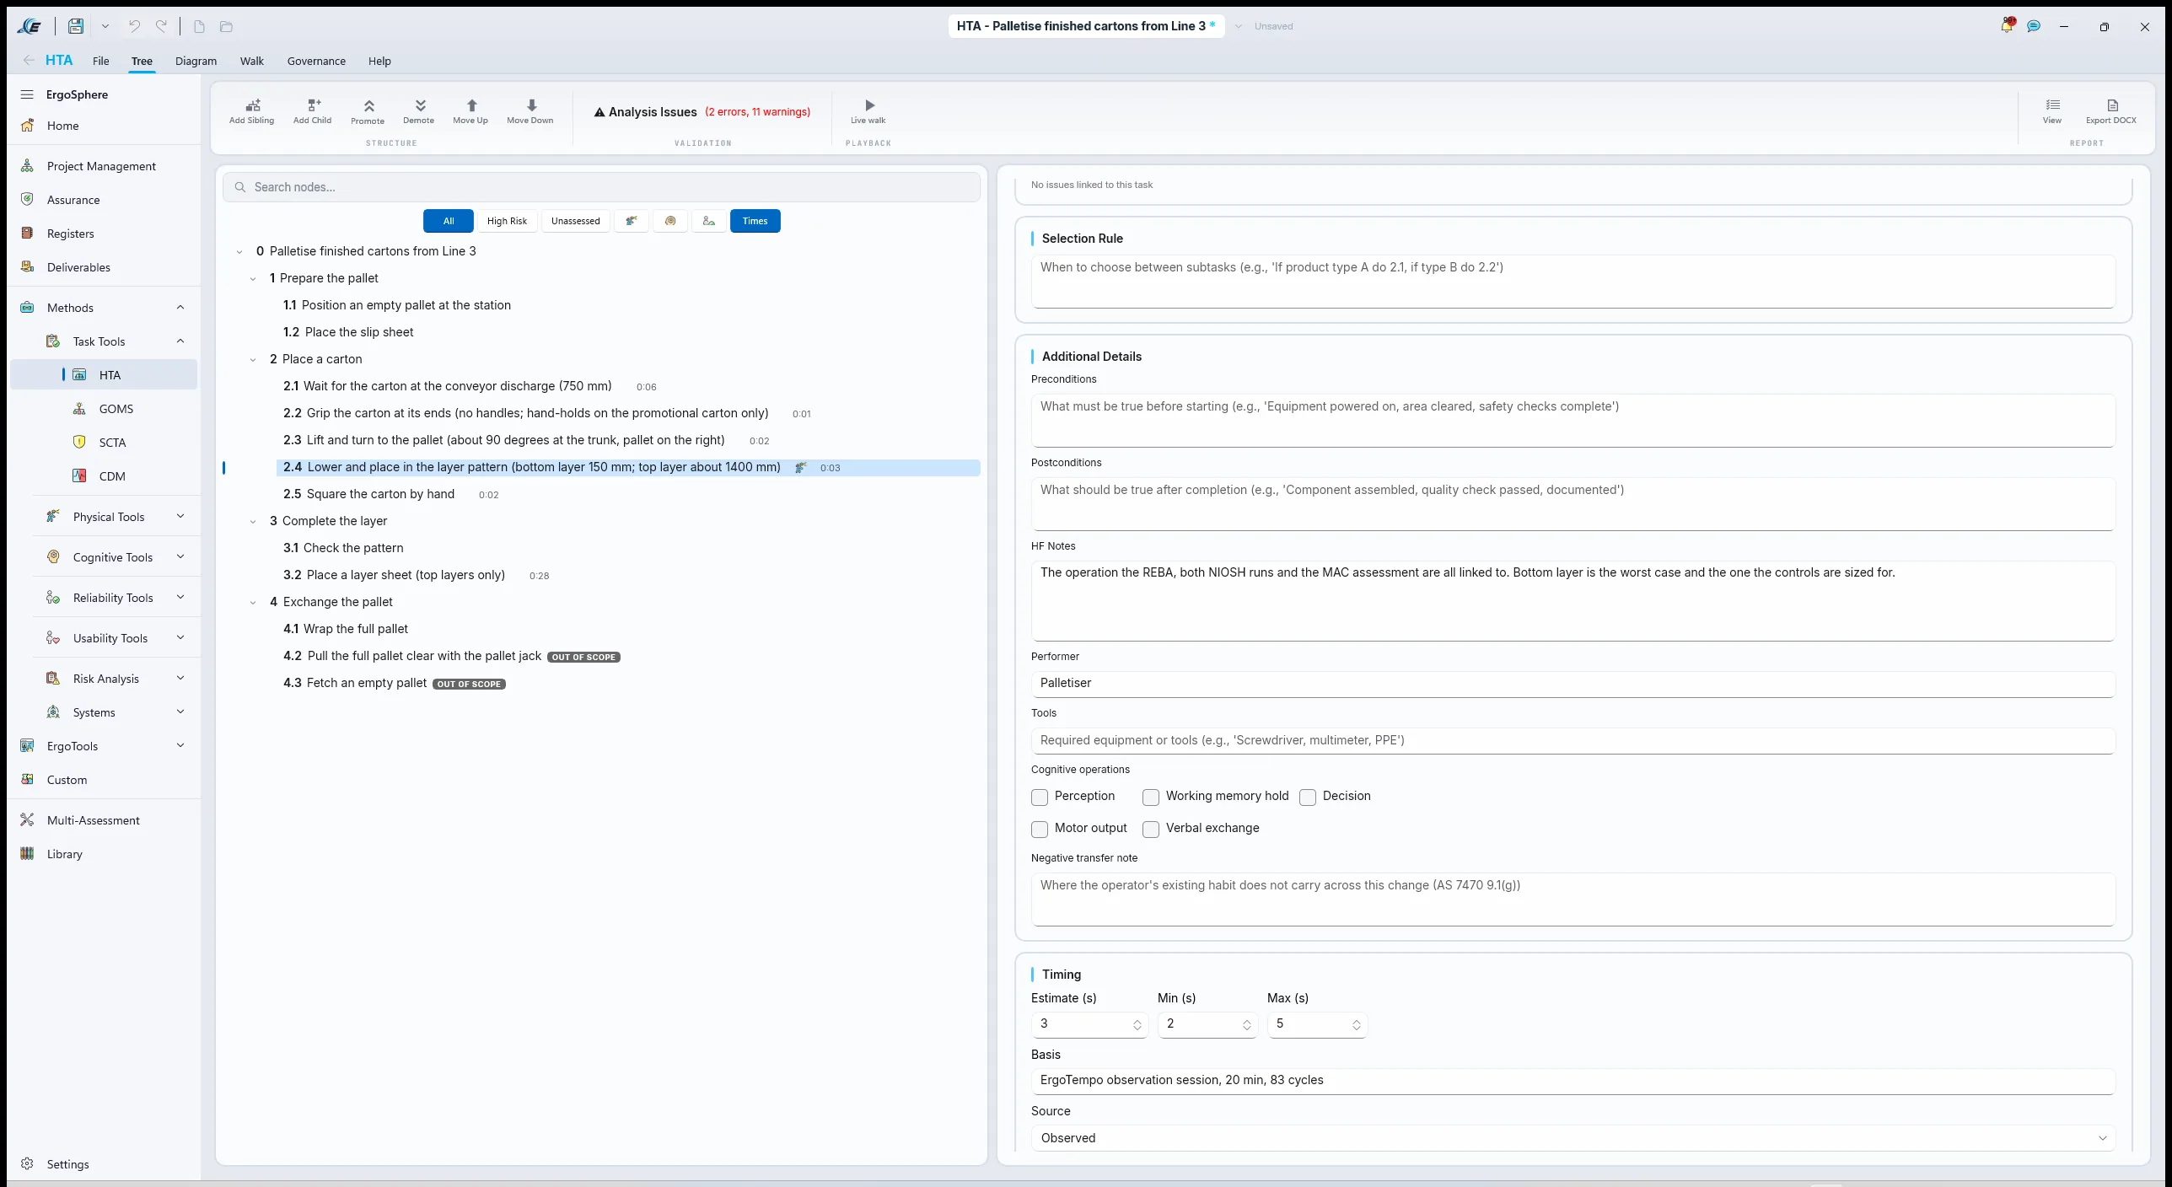The width and height of the screenshot is (2172, 1187).
Task: Click the save icon in title bar
Action: [76, 26]
